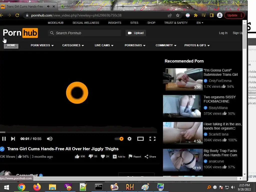Viewport: 256px width, 192px height.
Task: View site info via the padlock icon
Action: 27,15
